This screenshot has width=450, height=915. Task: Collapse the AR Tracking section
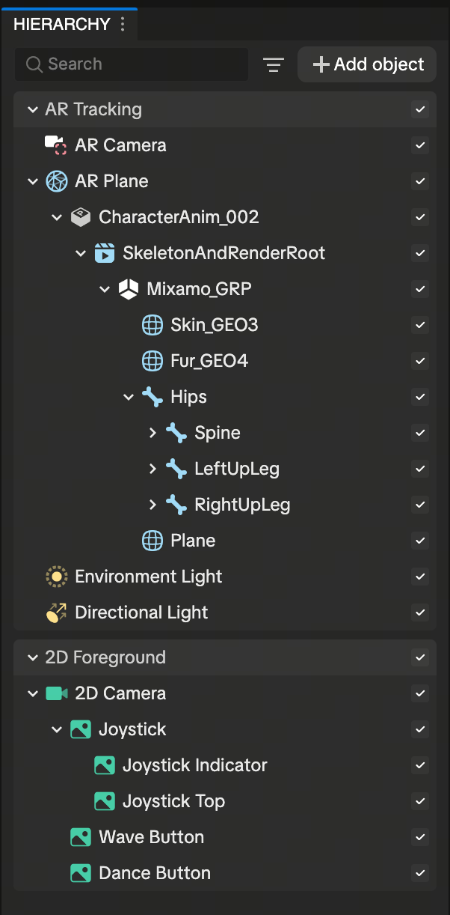[x=32, y=109]
